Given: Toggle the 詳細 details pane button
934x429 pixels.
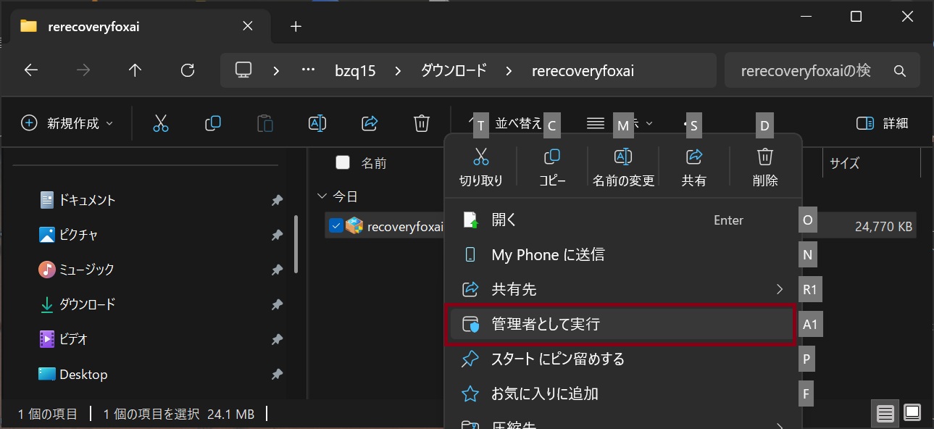Looking at the screenshot, I should (x=882, y=123).
